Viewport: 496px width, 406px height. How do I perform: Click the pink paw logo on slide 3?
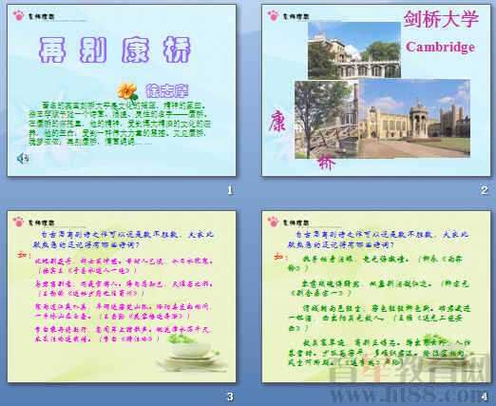[x=19, y=222]
